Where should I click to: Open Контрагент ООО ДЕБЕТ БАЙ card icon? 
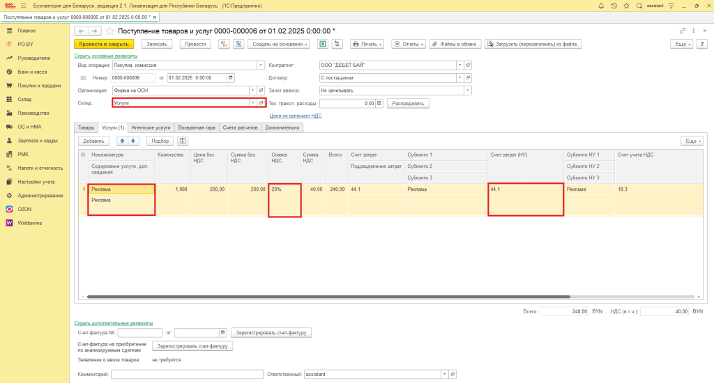pos(468,65)
